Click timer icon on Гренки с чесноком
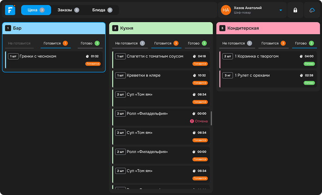 tap(87, 56)
